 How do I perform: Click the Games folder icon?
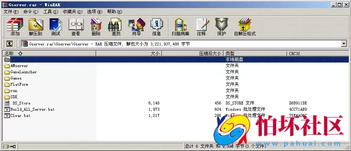[x=7, y=78]
